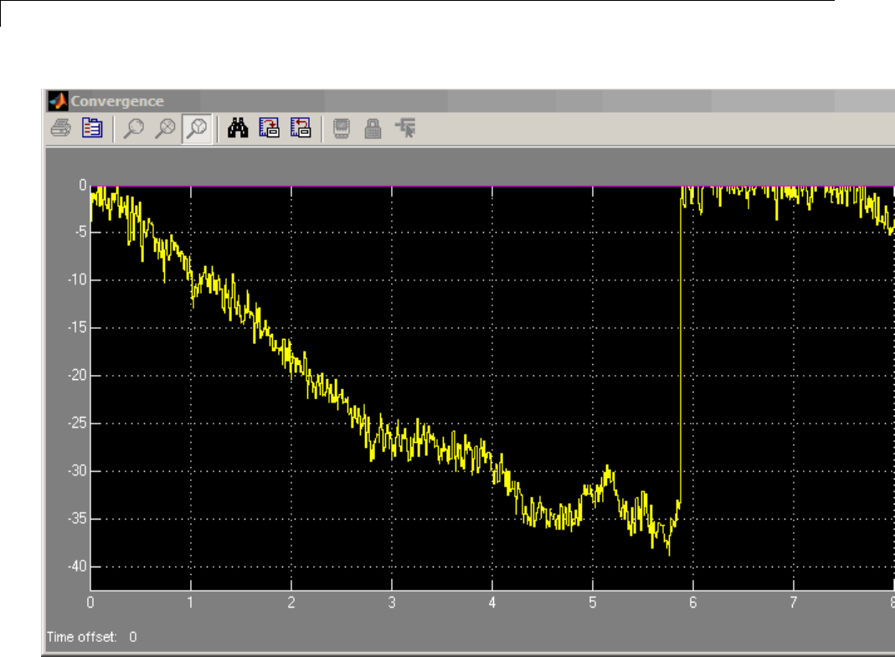Click the y-axis label -5

pos(80,232)
